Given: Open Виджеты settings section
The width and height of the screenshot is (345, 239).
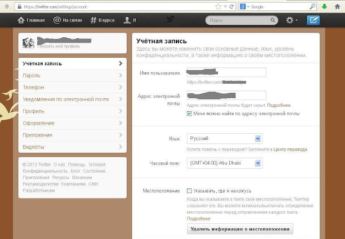Looking at the screenshot, I should click(72, 147).
